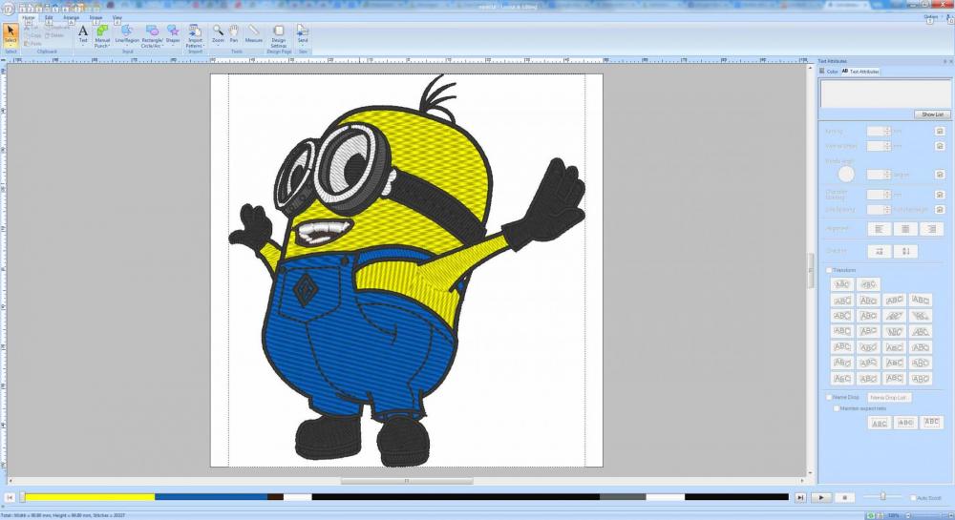The width and height of the screenshot is (955, 520).
Task: Switch to the Home ribbon tab
Action: tap(29, 17)
